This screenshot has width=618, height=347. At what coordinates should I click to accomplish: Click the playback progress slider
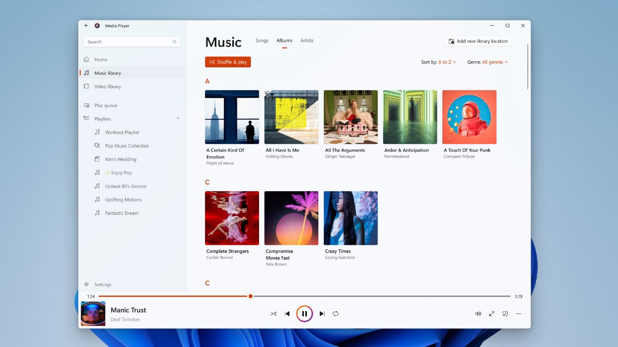tap(250, 296)
